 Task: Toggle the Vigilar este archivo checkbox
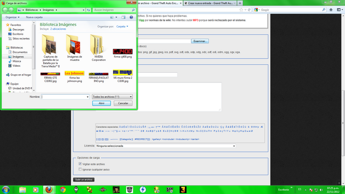click(x=80, y=164)
